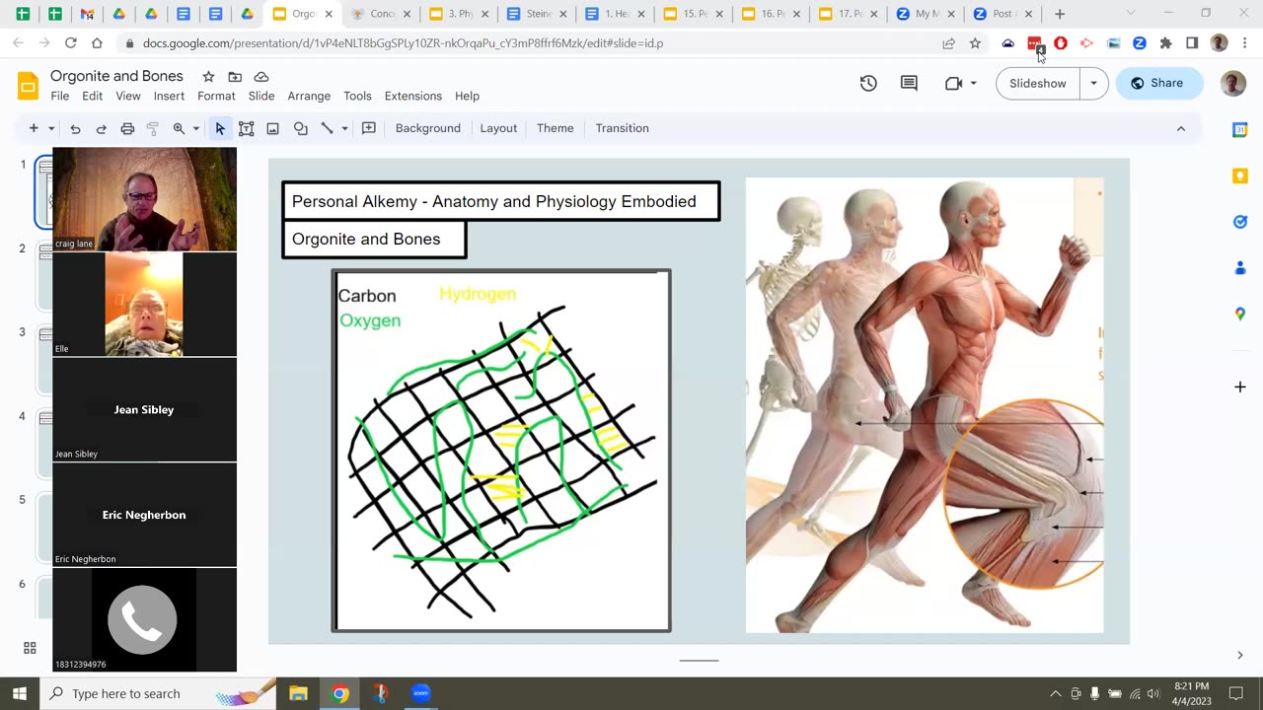
Task: Show the side panel chevron arrow
Action: coord(1240,655)
